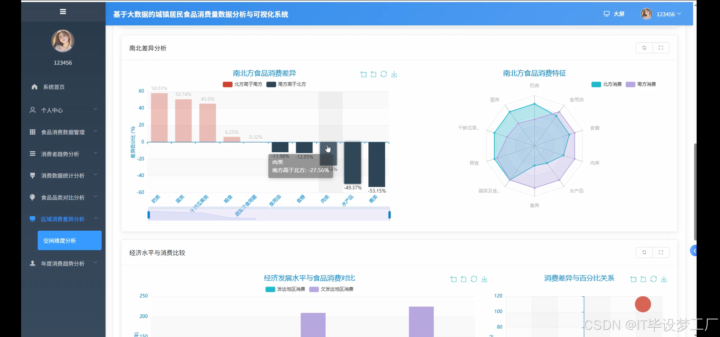720x337 pixels.
Task: Click the monitor icon beside 区域消费差异分析
Action: pos(33,219)
